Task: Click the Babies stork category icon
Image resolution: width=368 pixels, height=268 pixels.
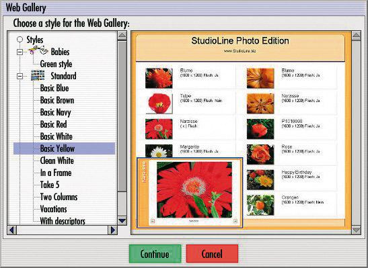Action: click(38, 50)
